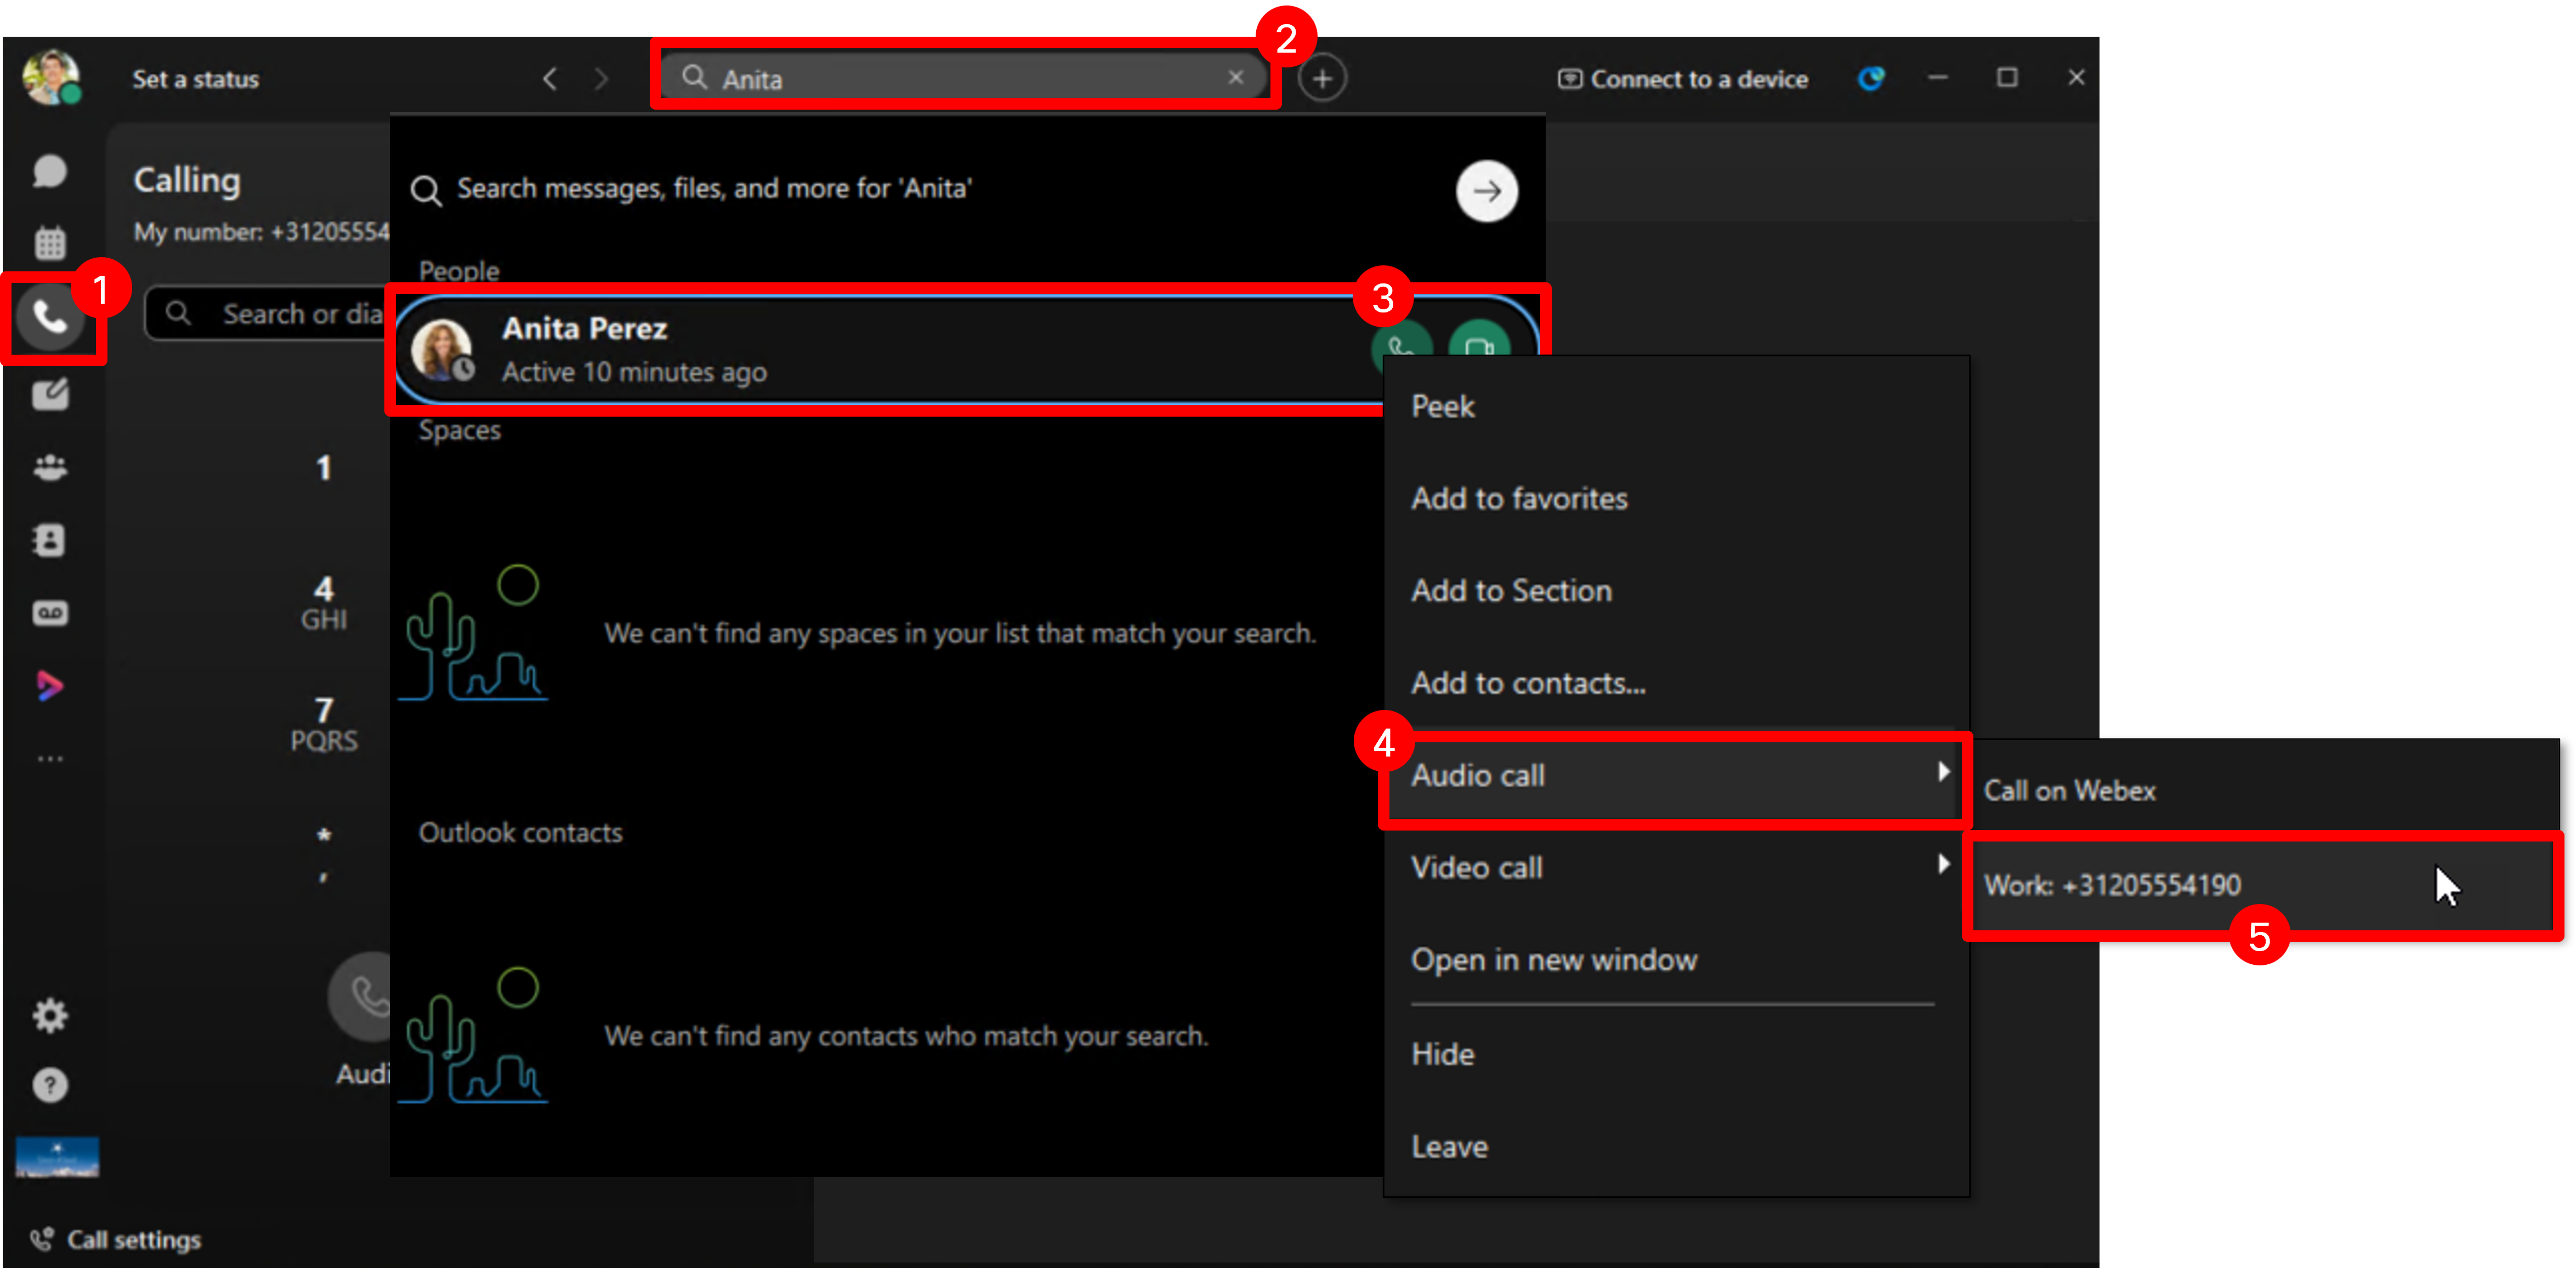
Task: Click the Help question mark icon
Action: tap(49, 1085)
